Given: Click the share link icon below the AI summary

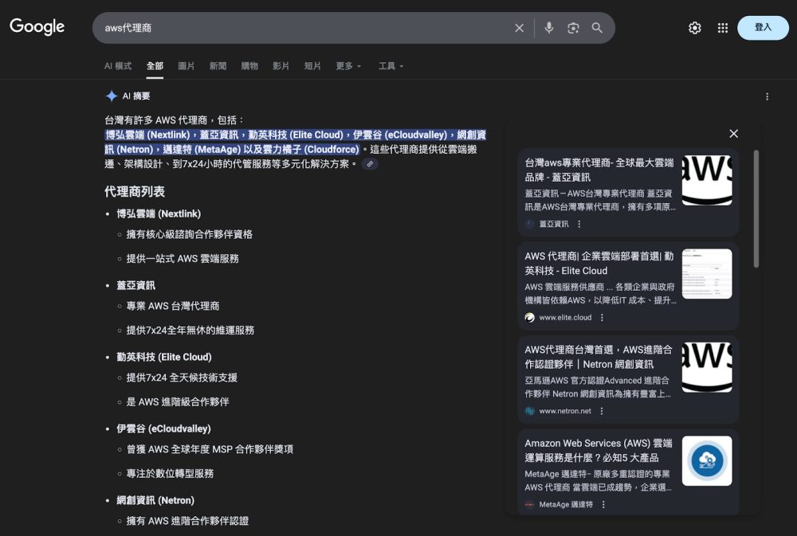Looking at the screenshot, I should (x=368, y=165).
